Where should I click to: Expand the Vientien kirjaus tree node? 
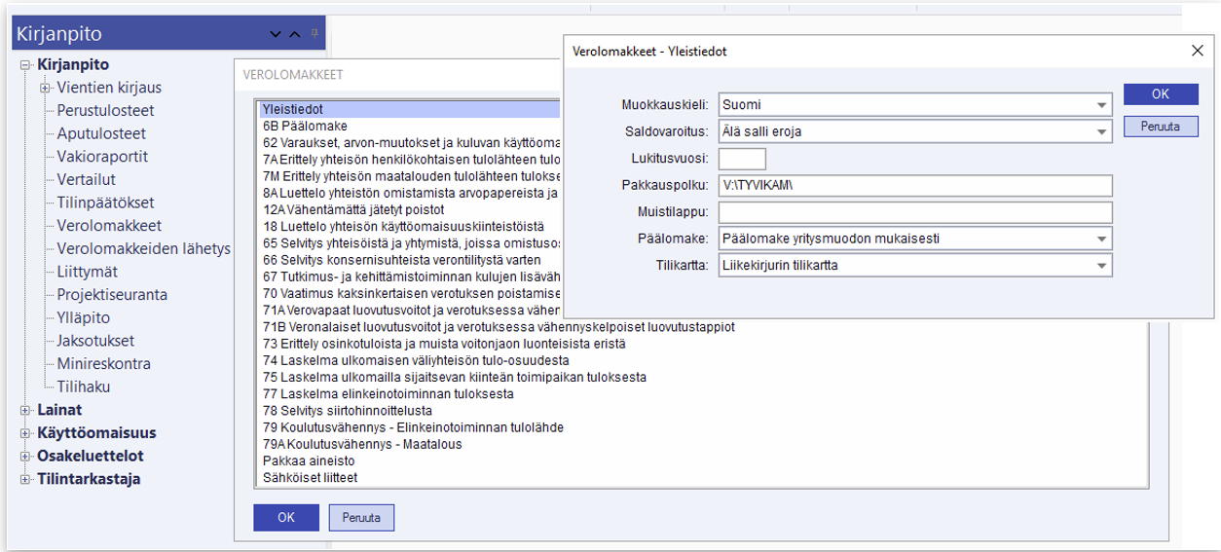coord(45,89)
